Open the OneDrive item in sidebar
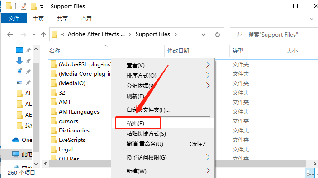The height and width of the screenshot is (178, 318). tap(22, 140)
